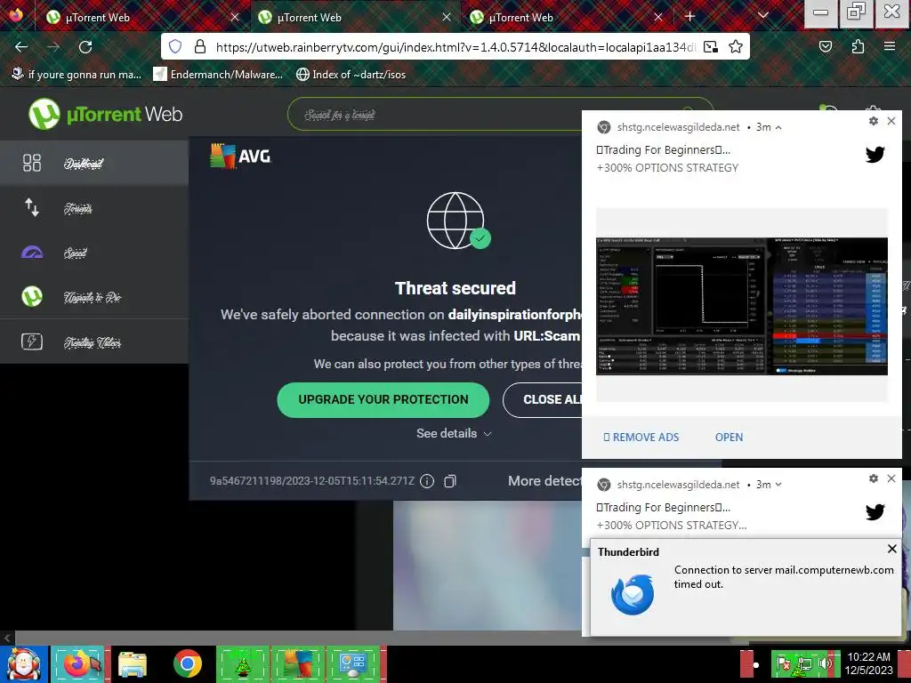The height and width of the screenshot is (683, 911).
Task: Reload the current page
Action: click(x=85, y=47)
